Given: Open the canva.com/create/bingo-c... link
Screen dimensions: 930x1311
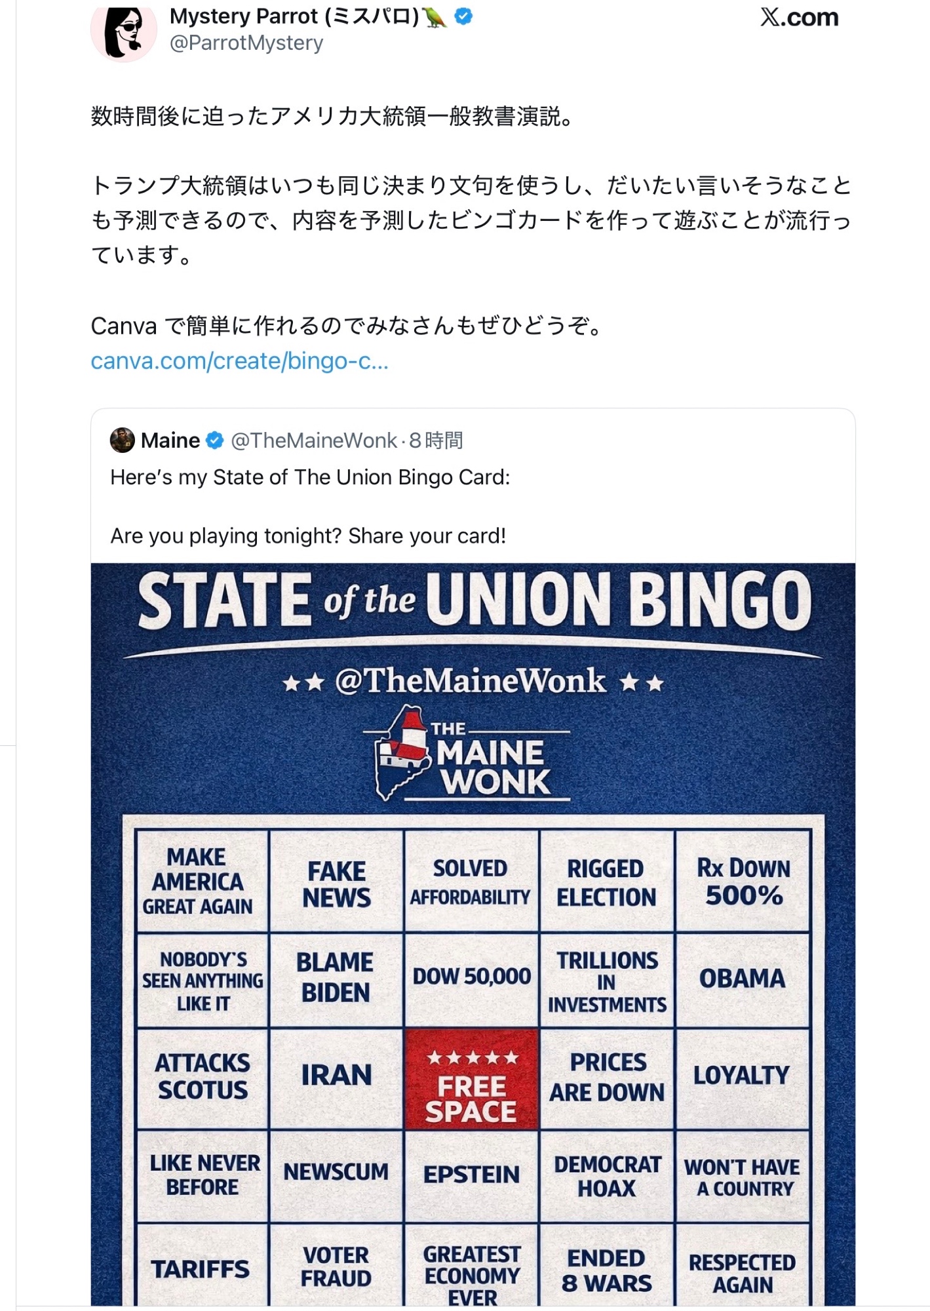Looking at the screenshot, I should point(239,361).
